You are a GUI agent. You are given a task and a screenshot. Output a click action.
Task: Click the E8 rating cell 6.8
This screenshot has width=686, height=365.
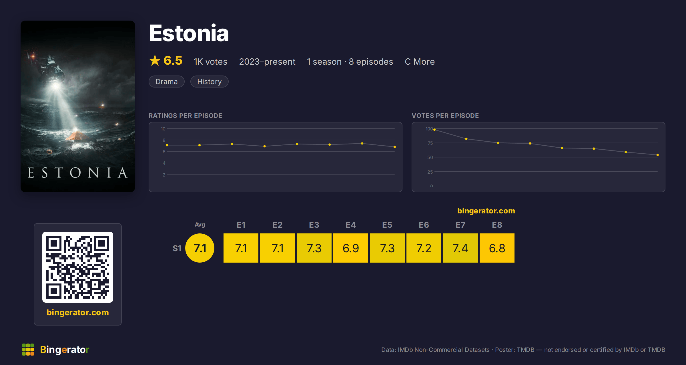[x=497, y=248]
